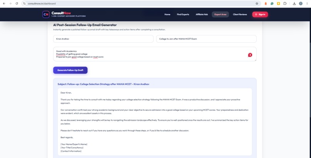Show browser downloads
Image resolution: width=311 pixels, height=158 pixels.
pos(294,3)
